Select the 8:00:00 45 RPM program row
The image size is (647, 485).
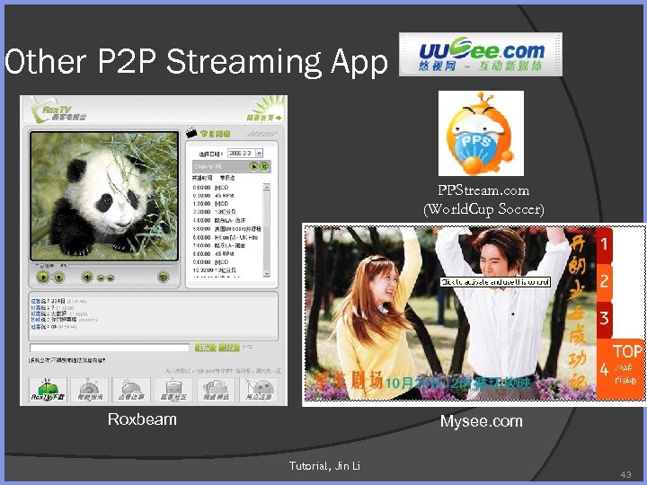pos(213,253)
